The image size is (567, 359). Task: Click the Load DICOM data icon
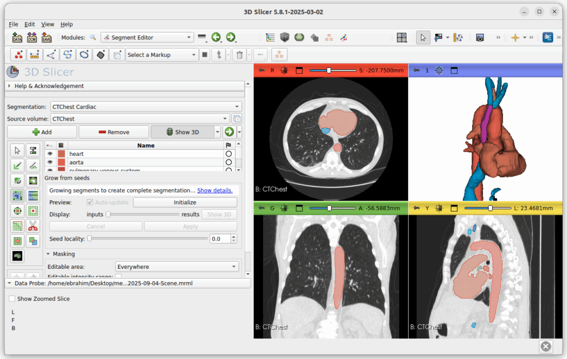32,38
